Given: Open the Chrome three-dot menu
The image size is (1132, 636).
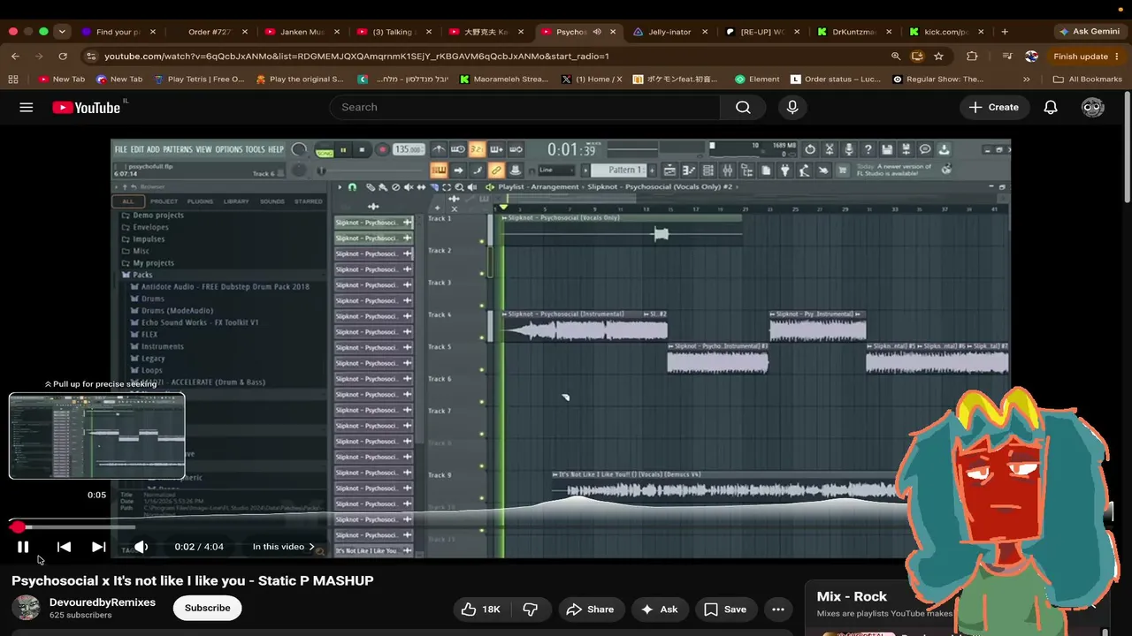Looking at the screenshot, I should tap(1116, 56).
